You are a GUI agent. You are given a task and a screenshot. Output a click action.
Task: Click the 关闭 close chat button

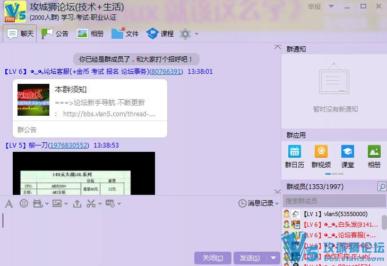coord(212,258)
